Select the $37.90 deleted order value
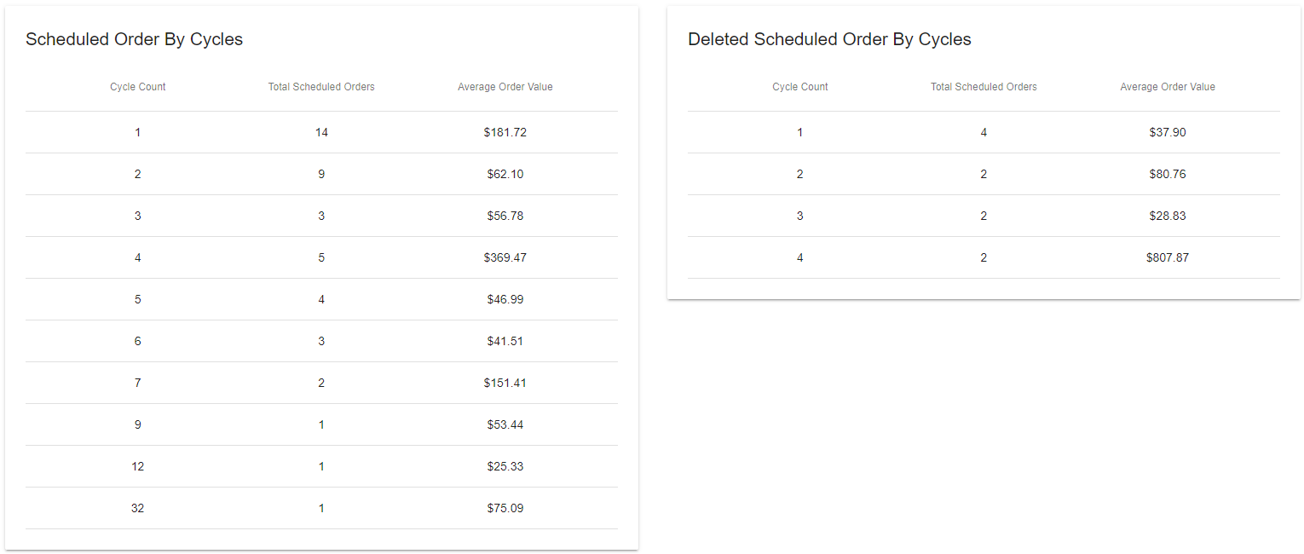 1168,132
